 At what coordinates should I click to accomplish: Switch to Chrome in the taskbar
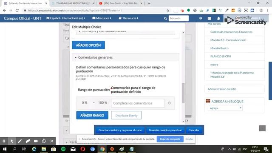click(x=102, y=149)
